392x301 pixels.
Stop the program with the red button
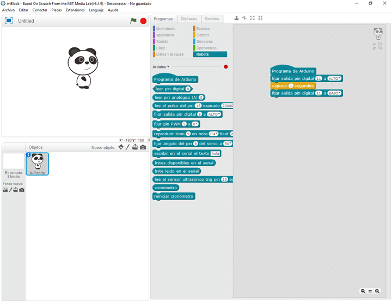[x=143, y=21]
